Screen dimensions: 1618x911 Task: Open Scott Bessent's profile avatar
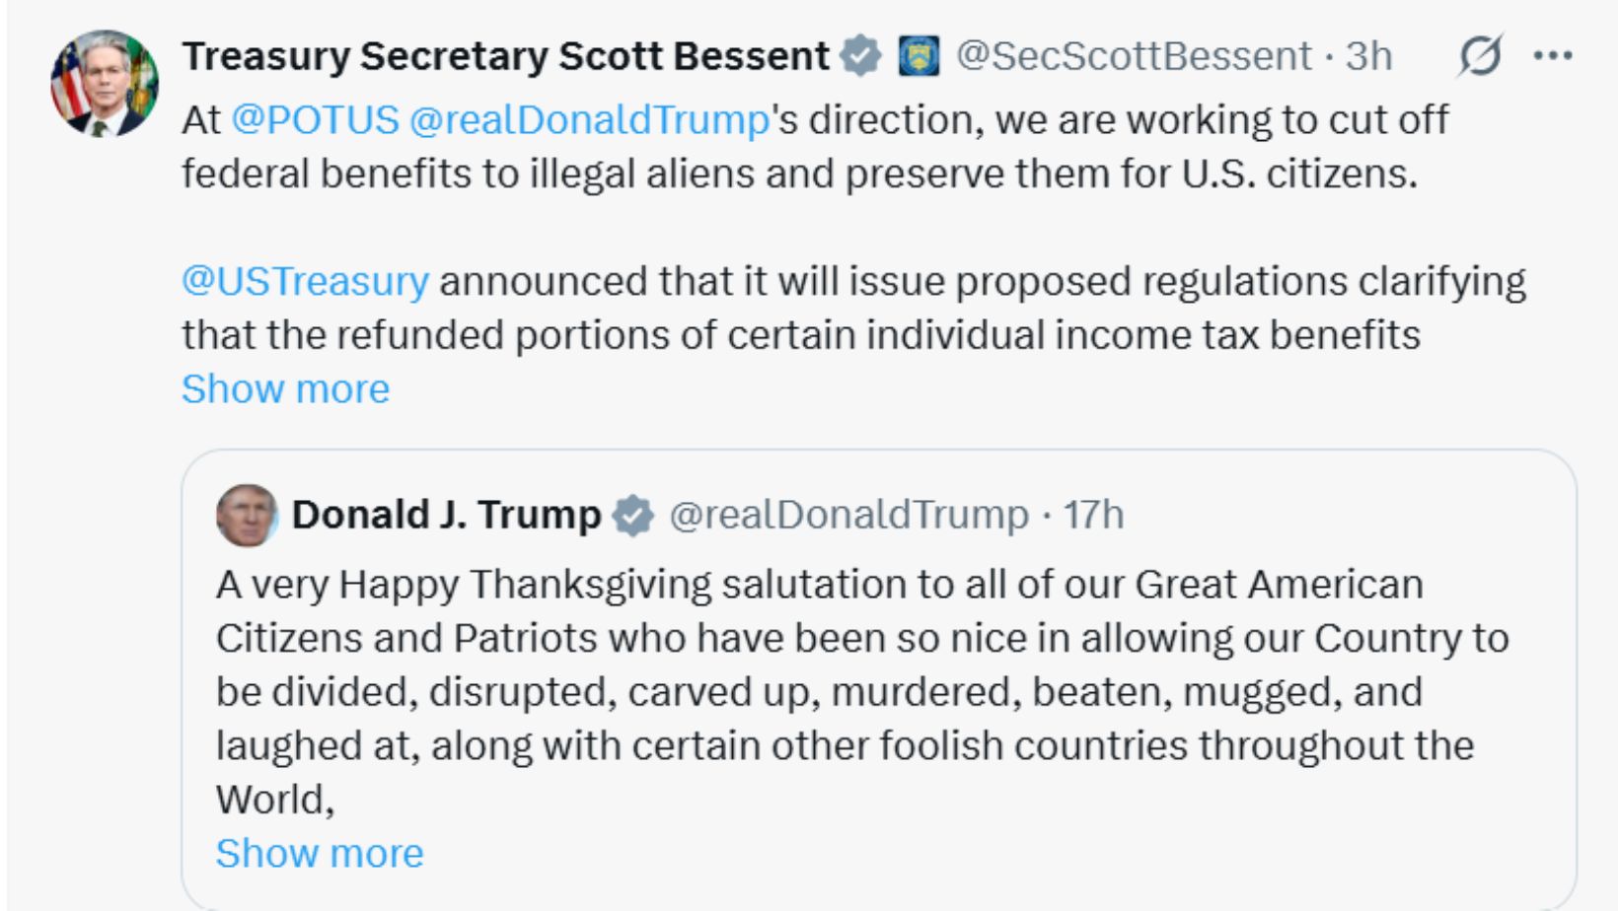[x=105, y=84]
